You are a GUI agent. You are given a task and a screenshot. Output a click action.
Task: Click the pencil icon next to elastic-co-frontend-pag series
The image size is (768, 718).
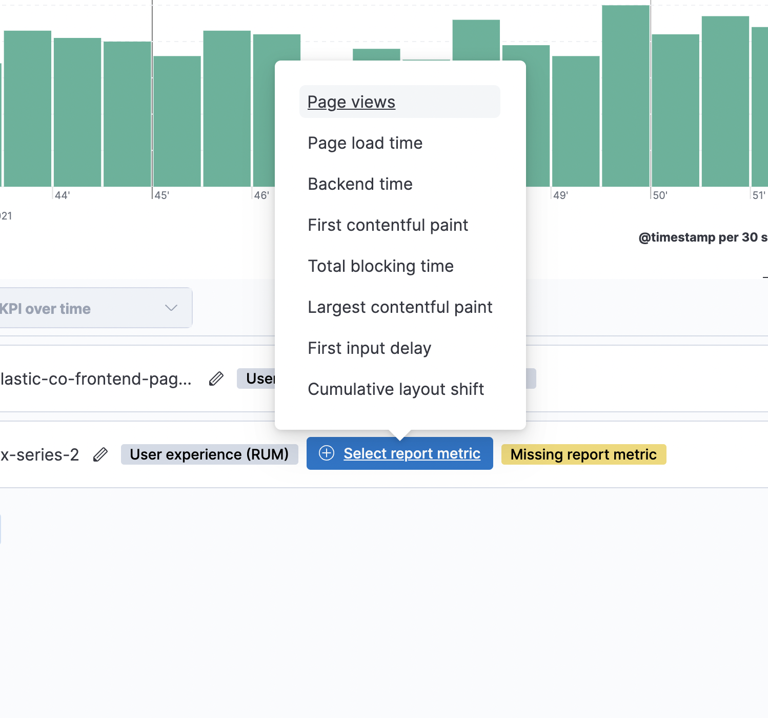(216, 378)
